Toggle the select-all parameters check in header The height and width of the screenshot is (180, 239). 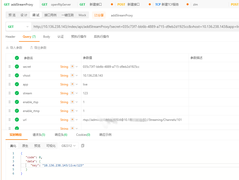click(x=17, y=58)
